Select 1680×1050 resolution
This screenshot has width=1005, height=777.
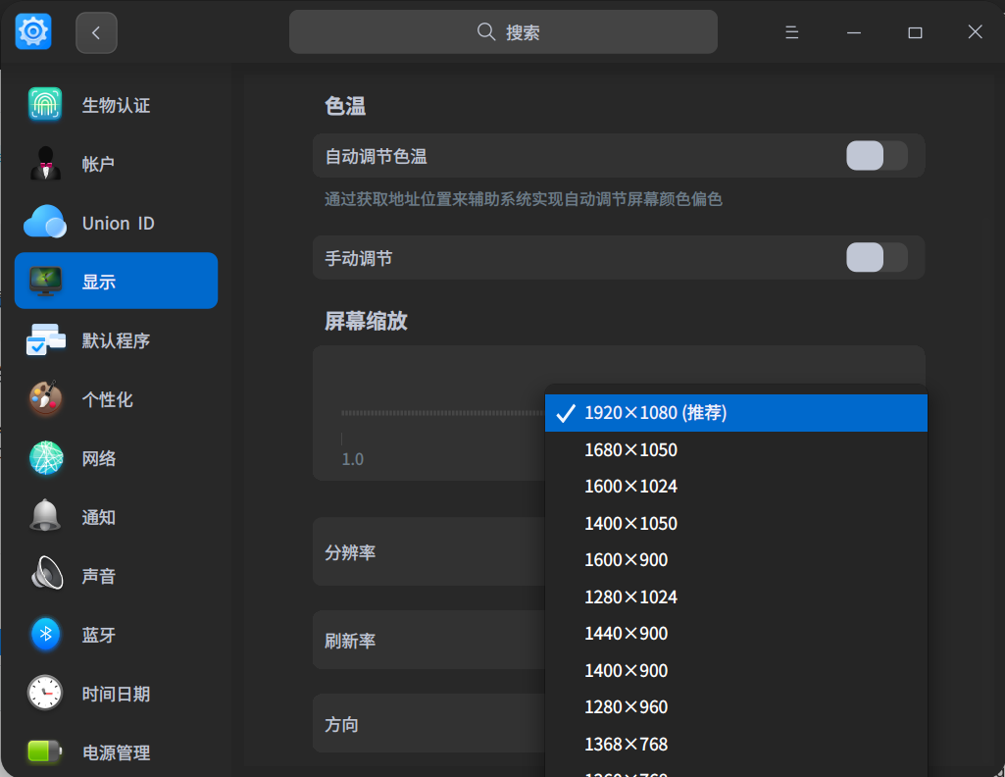click(x=735, y=450)
